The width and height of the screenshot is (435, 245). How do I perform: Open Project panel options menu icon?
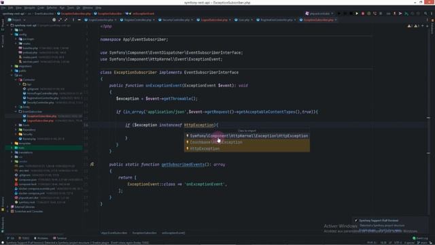pyautogui.click(x=73, y=20)
